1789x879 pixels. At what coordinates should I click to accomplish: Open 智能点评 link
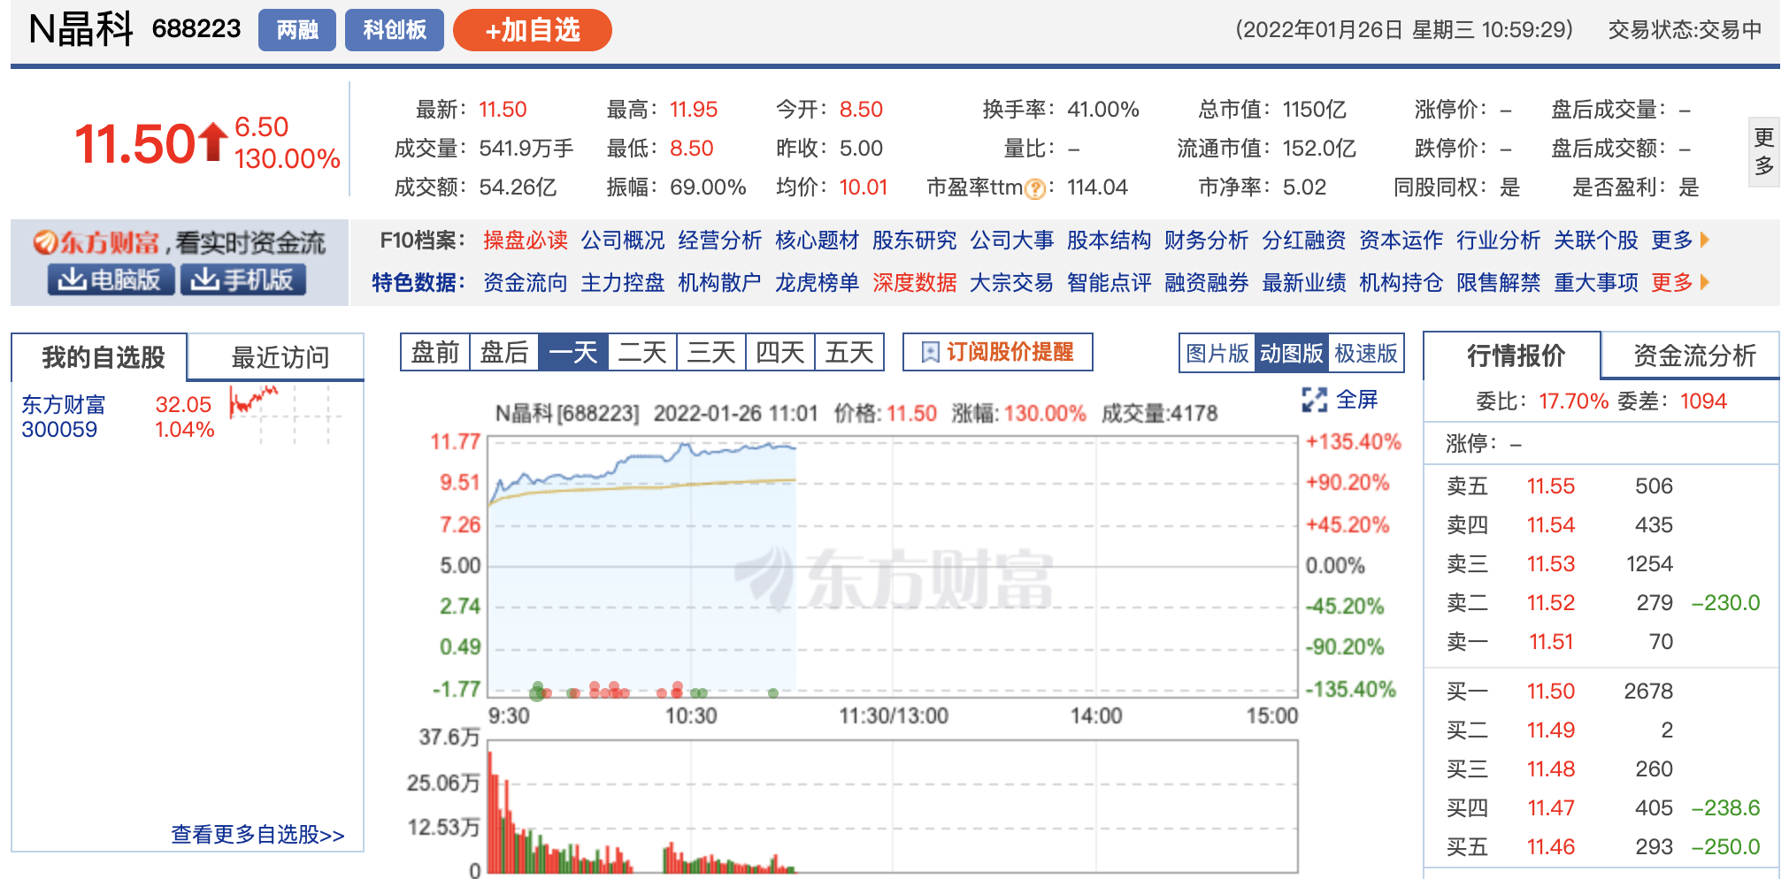(x=1109, y=282)
